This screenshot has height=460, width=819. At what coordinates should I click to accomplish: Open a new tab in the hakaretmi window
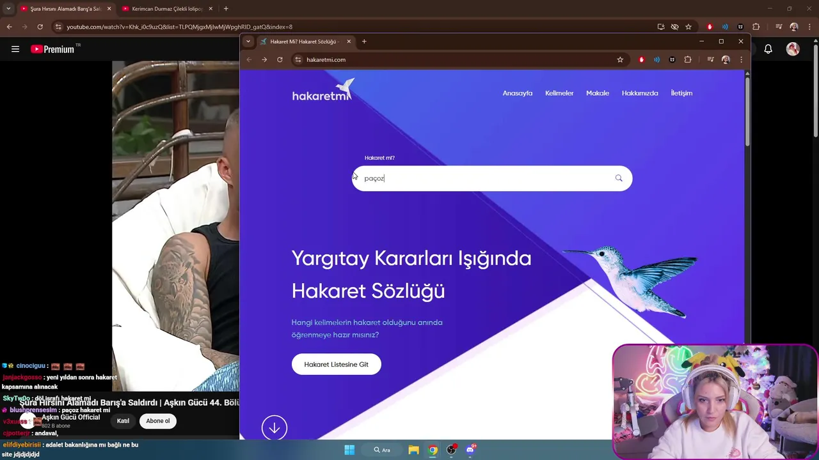click(x=364, y=42)
